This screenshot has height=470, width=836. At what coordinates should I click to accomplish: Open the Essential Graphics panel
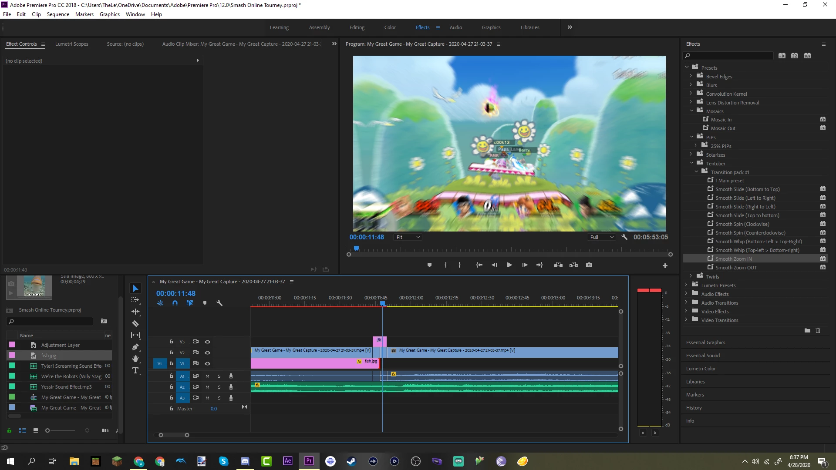click(705, 342)
